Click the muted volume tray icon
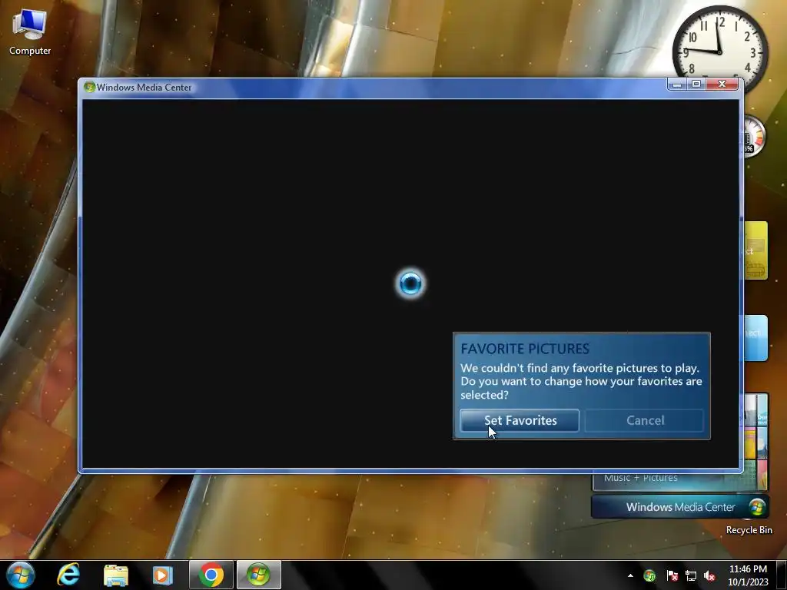The width and height of the screenshot is (787, 590). pyautogui.click(x=709, y=575)
